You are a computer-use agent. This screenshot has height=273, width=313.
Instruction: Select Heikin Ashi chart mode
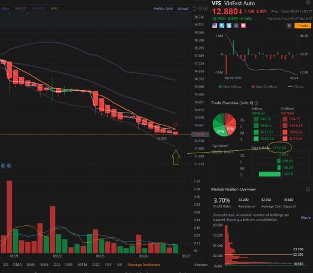click(163, 8)
